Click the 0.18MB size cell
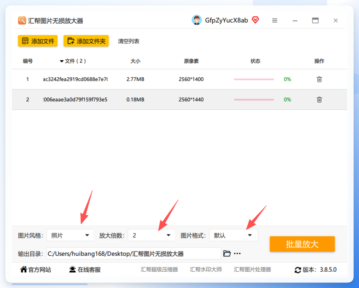The width and height of the screenshot is (359, 288). [135, 100]
